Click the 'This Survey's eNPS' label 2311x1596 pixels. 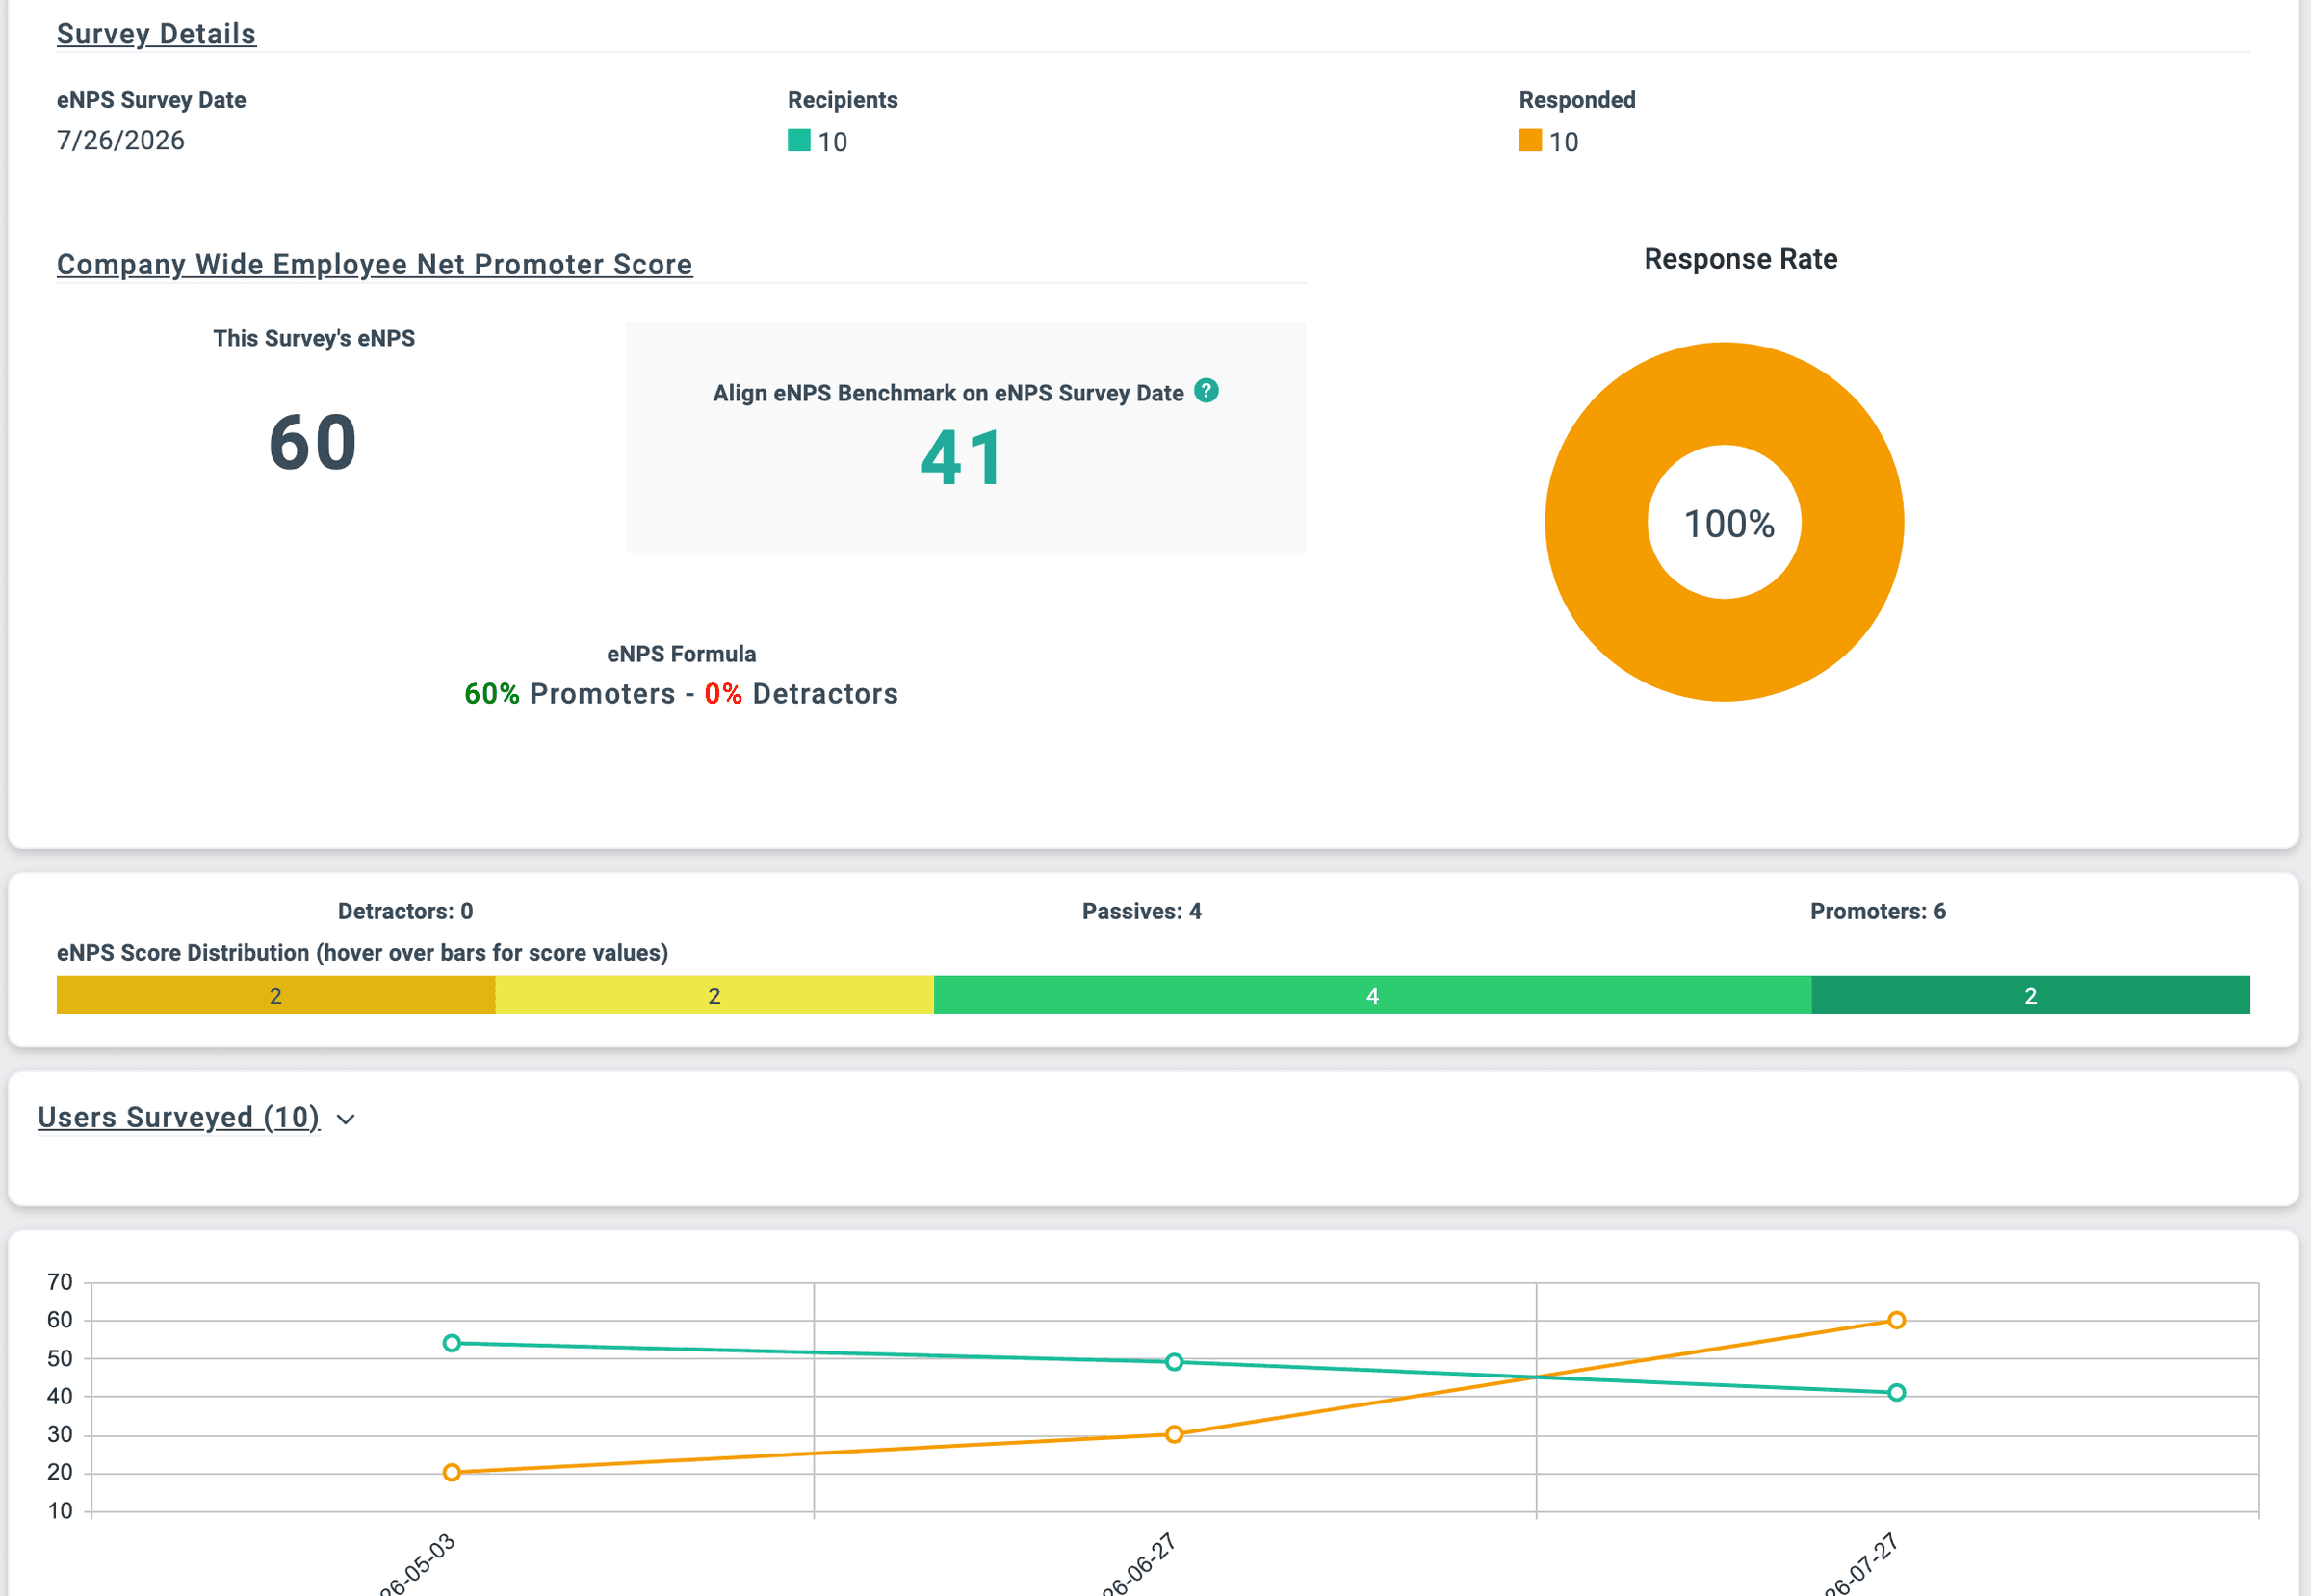(x=313, y=338)
